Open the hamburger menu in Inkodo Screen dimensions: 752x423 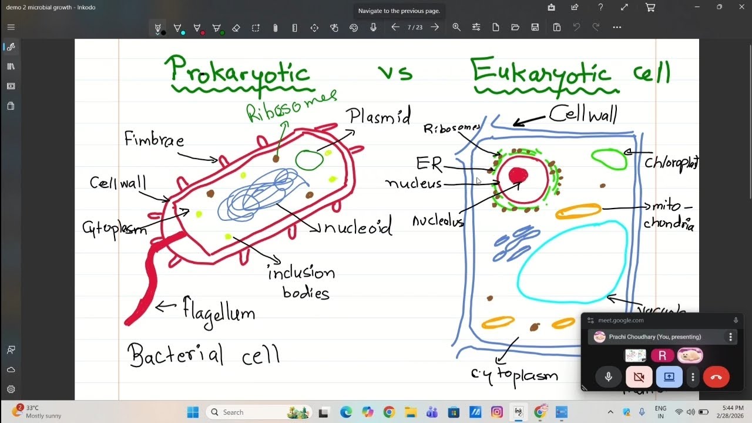point(11,27)
